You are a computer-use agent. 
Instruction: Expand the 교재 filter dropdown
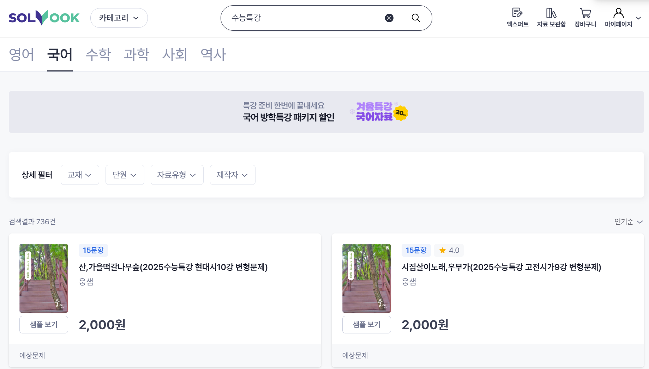pos(80,175)
